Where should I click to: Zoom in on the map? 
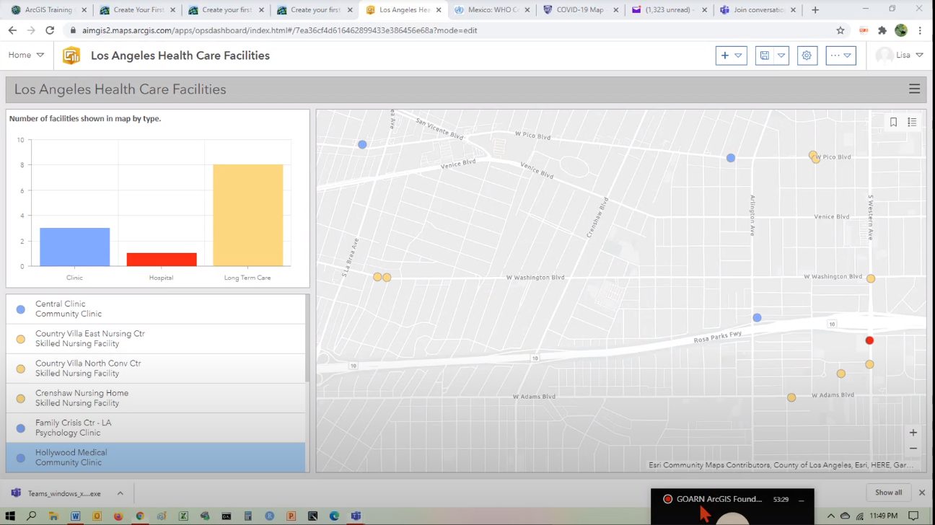click(913, 433)
